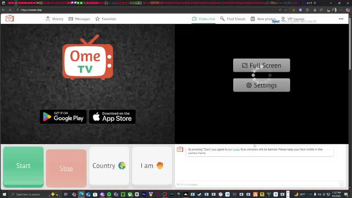This screenshot has height=198, width=352.
Task: Enter Full Screen mode
Action: 262,65
